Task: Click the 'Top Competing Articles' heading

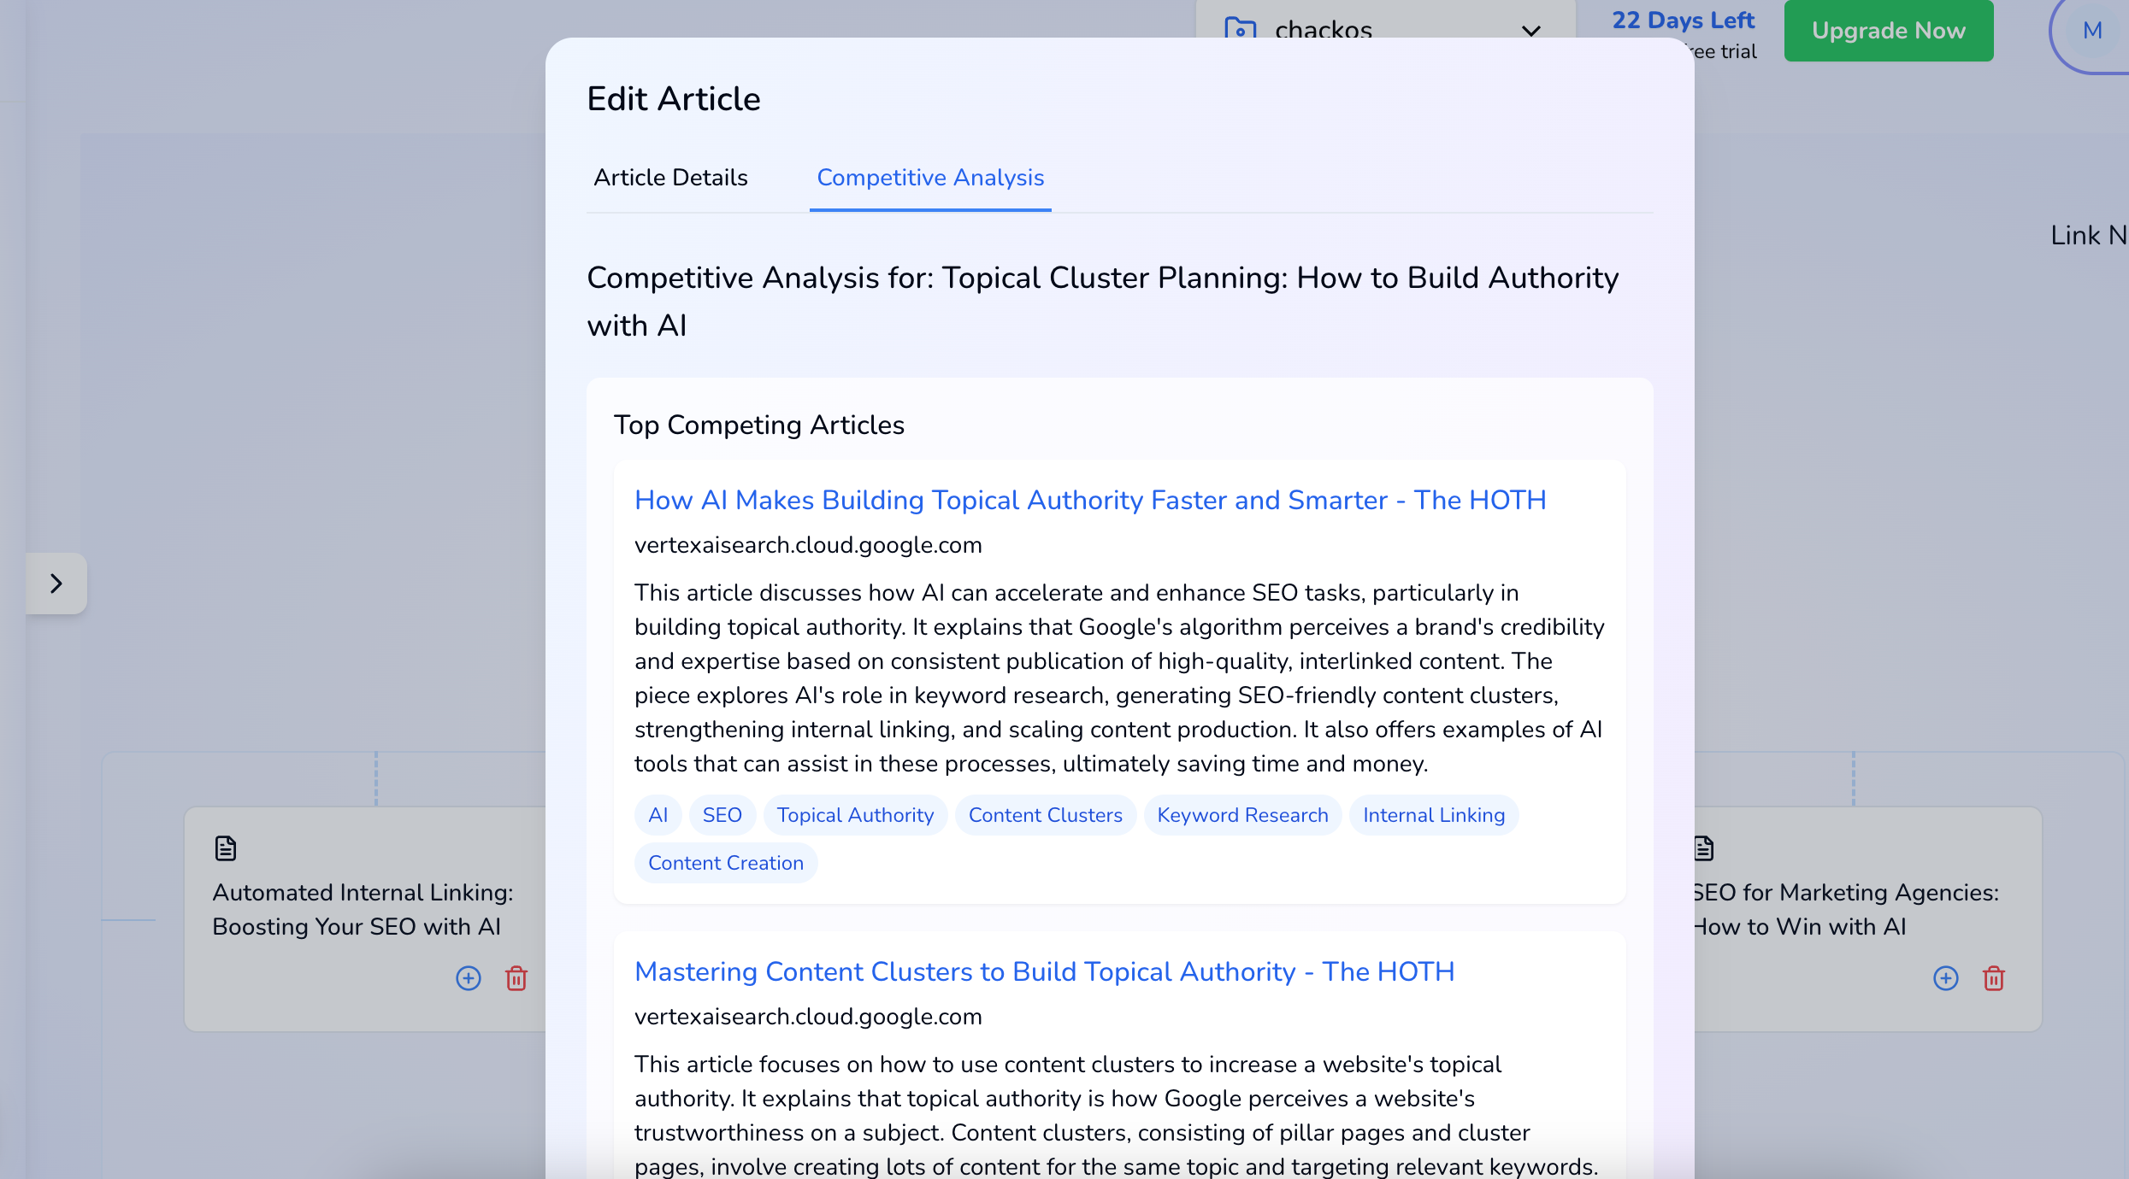Action: [x=759, y=425]
